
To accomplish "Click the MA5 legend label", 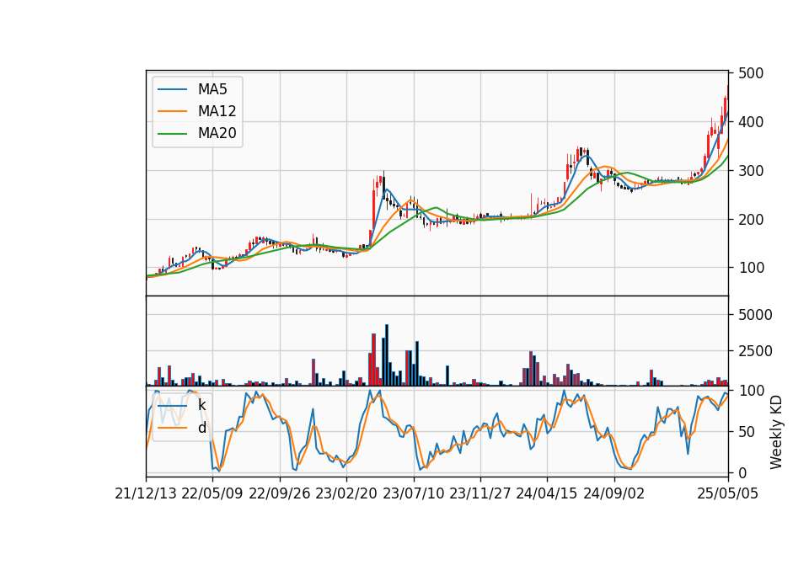I will 212,89.
